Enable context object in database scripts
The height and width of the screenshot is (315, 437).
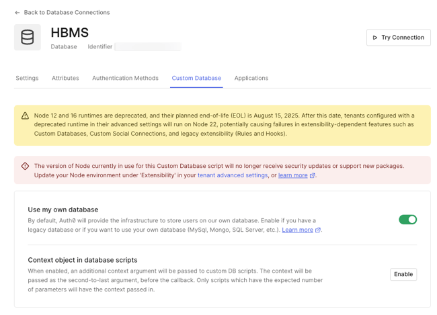pyautogui.click(x=403, y=274)
